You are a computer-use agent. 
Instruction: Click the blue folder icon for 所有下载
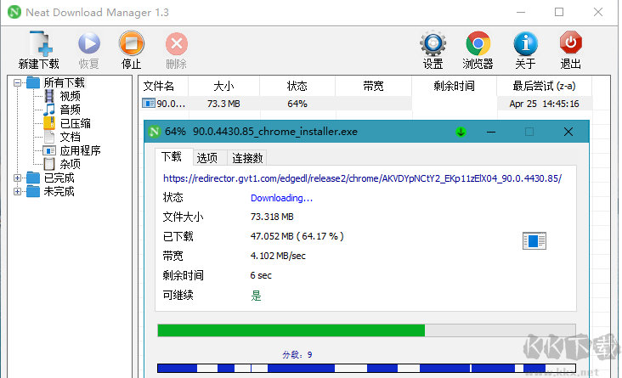[x=33, y=82]
